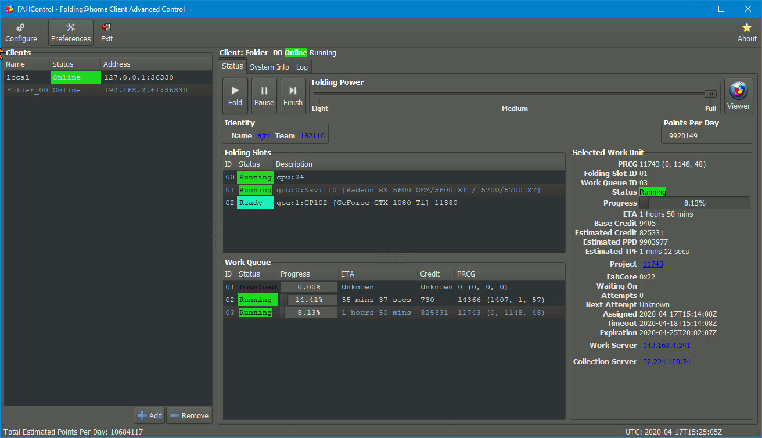Start folding with the Fold button
This screenshot has width=762, height=438.
235,96
